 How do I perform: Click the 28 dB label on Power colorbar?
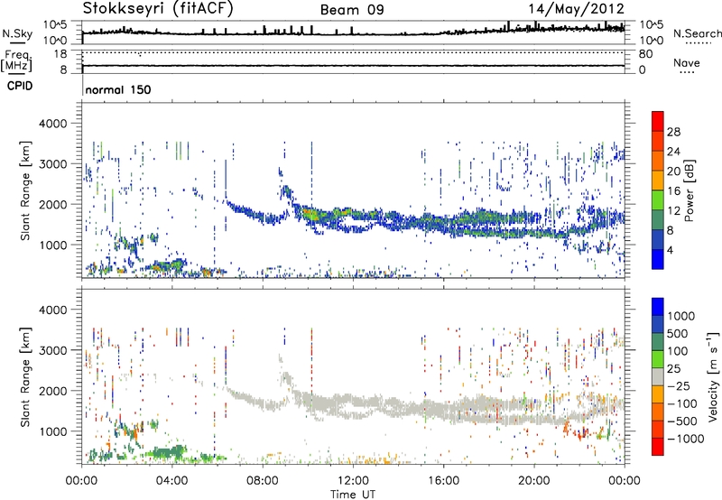point(673,132)
